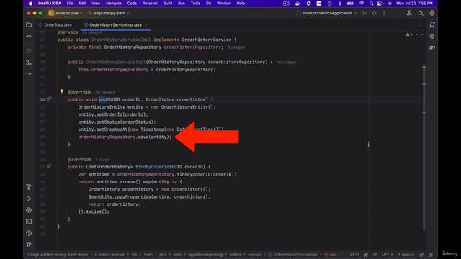
Task: Open the Project tool window folder icon
Action: [x=29, y=25]
